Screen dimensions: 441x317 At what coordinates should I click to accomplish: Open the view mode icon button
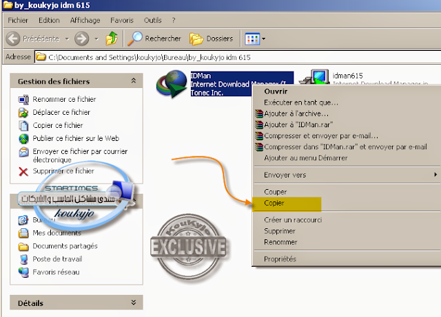(252, 39)
